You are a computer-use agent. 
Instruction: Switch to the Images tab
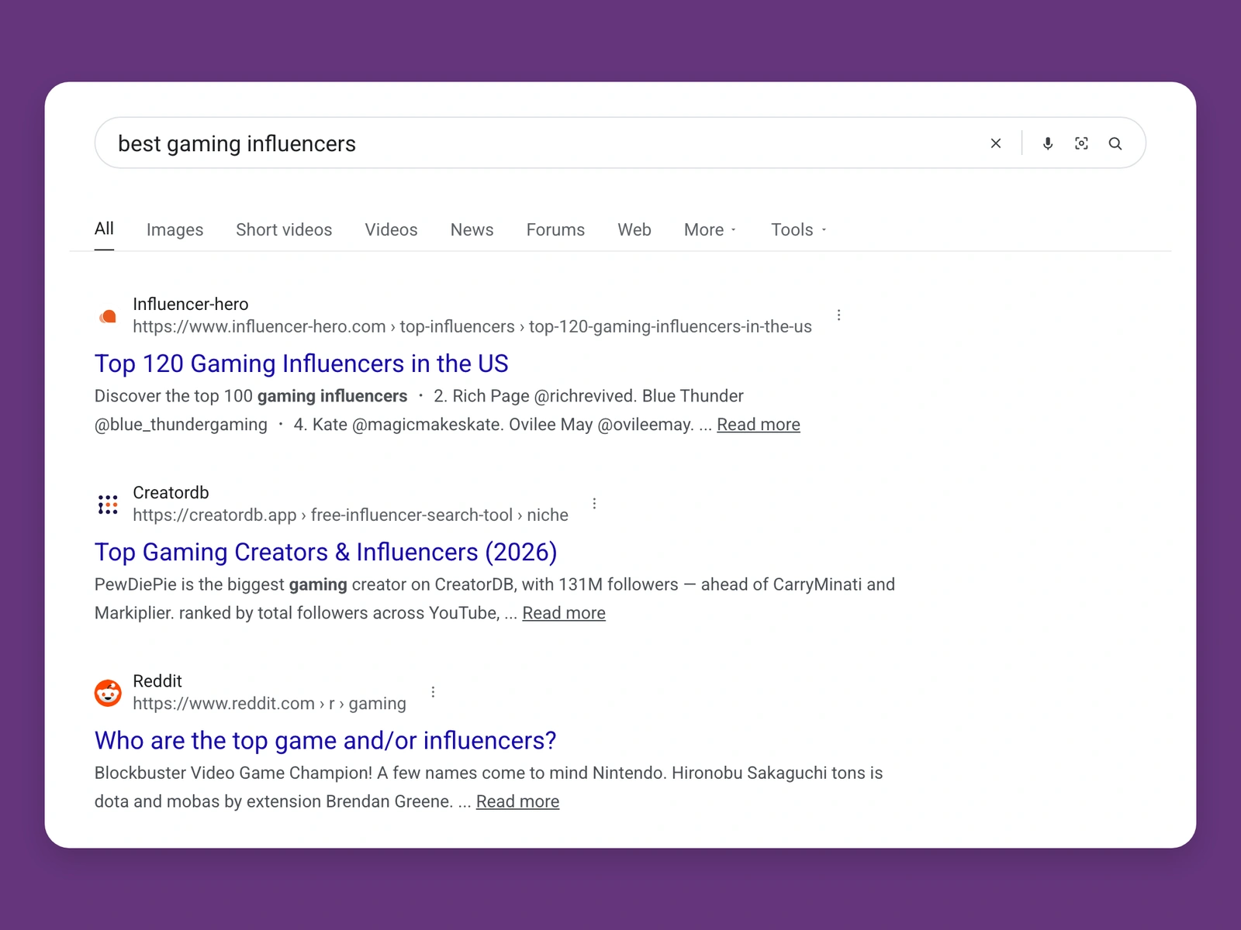coord(175,229)
